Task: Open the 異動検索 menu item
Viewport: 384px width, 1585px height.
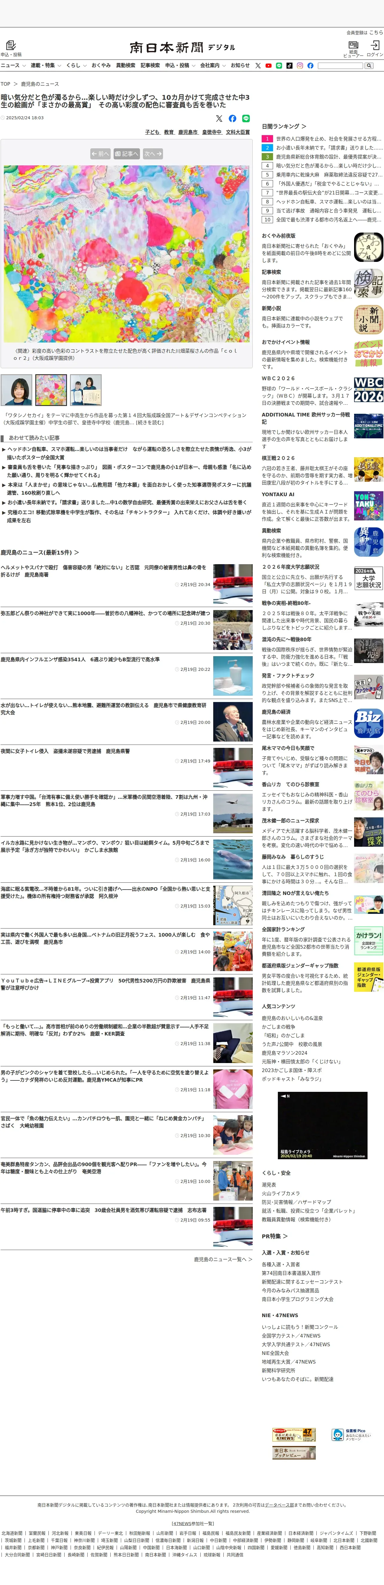Action: tap(125, 65)
